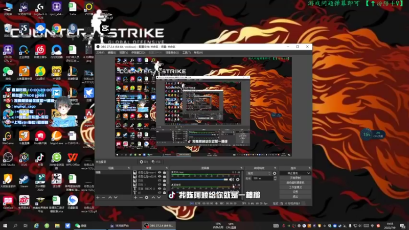Toggle lock on first source row
The width and height of the screenshot is (409, 230).
click(x=164, y=172)
